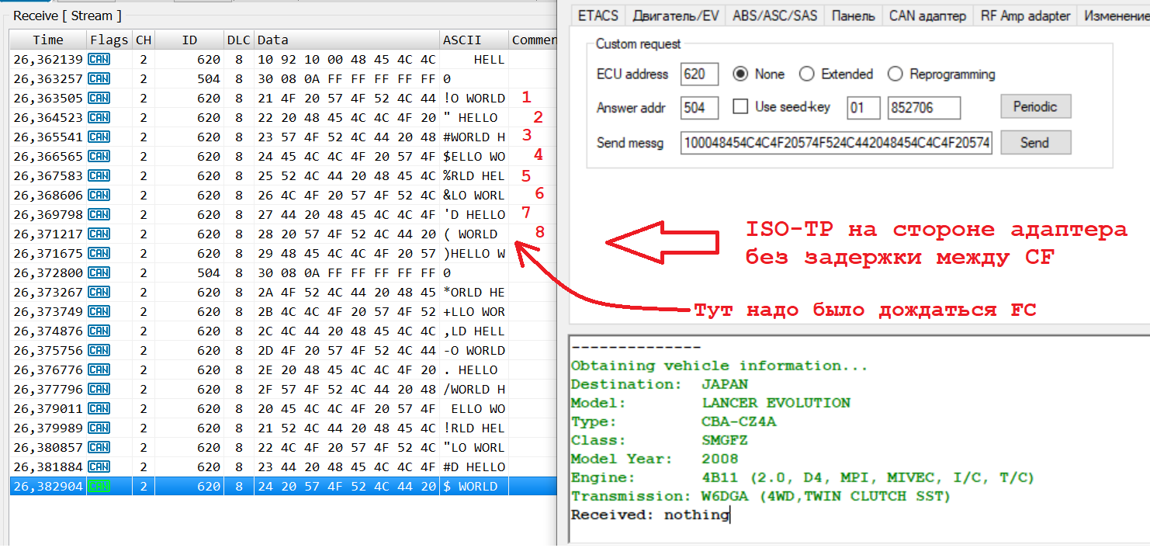
Task: Click the CAN flag icon in row 26,369798
Action: (x=99, y=214)
